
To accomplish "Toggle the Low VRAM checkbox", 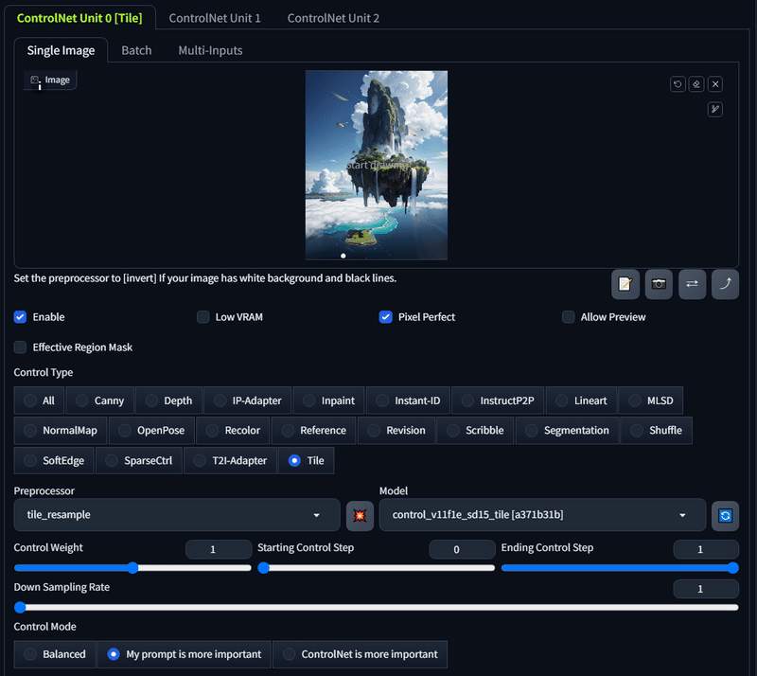I will tap(202, 317).
